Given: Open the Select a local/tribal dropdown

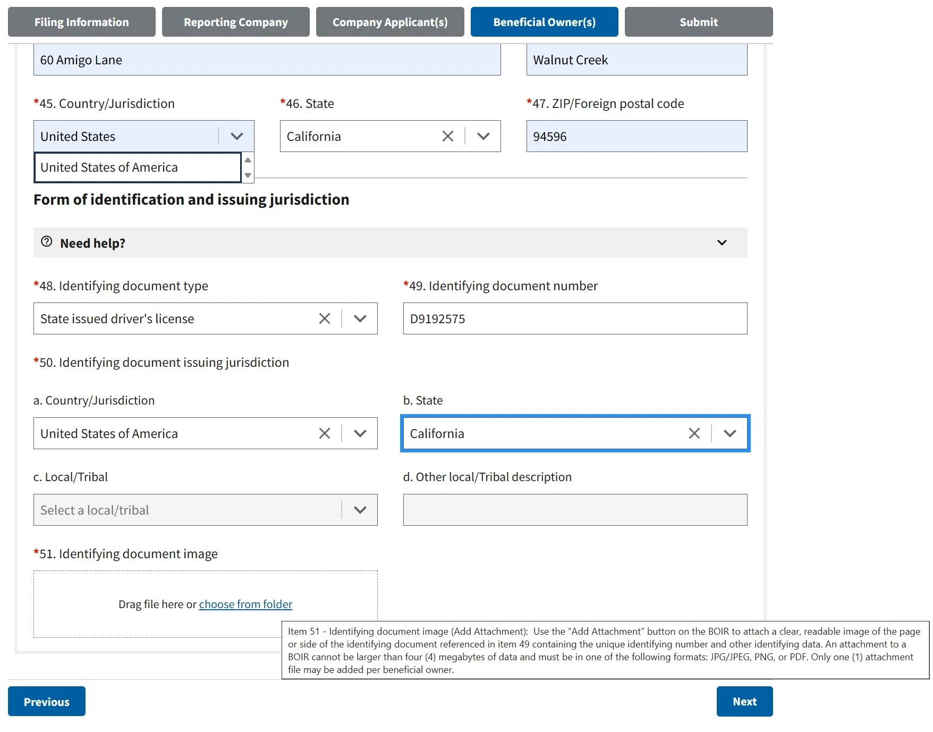Looking at the screenshot, I should (x=360, y=509).
